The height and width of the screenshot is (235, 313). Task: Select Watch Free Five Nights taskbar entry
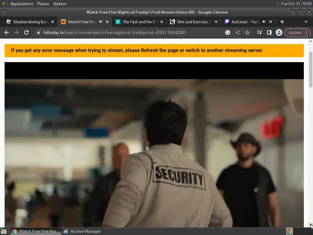point(36,231)
